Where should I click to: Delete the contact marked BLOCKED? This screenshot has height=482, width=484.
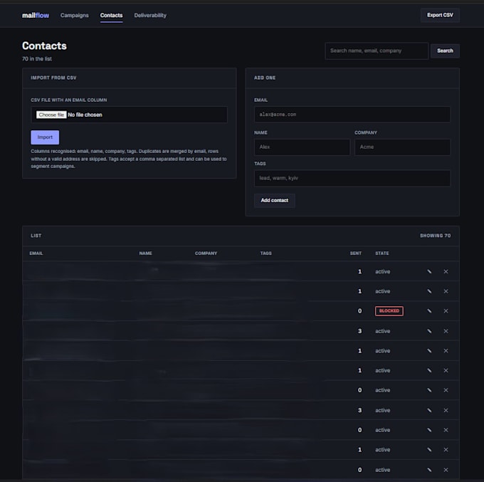[446, 311]
